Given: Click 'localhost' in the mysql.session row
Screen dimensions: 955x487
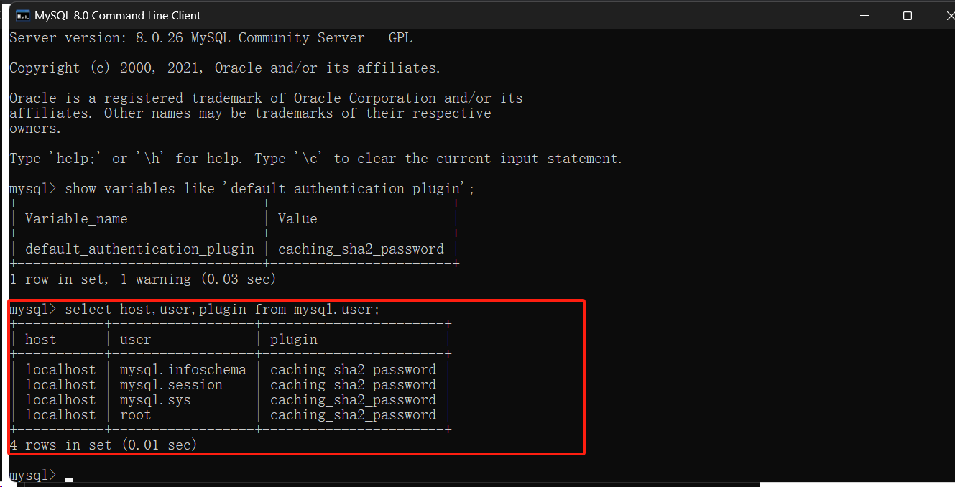Looking at the screenshot, I should tap(60, 385).
